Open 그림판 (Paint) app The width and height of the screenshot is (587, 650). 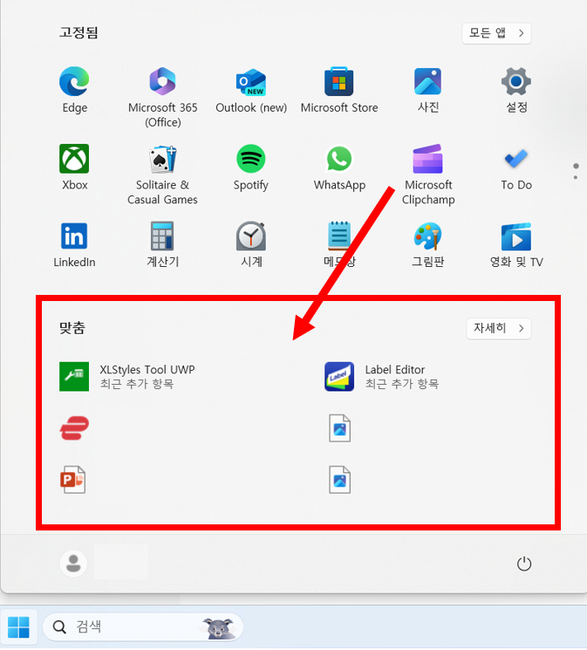(x=427, y=244)
